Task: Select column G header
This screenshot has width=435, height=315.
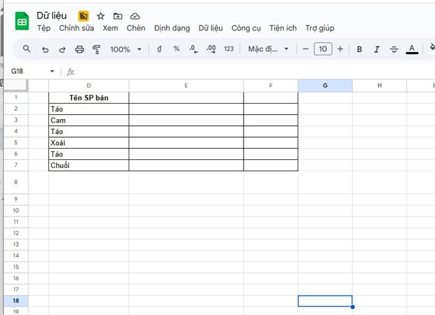Action: tap(325, 86)
